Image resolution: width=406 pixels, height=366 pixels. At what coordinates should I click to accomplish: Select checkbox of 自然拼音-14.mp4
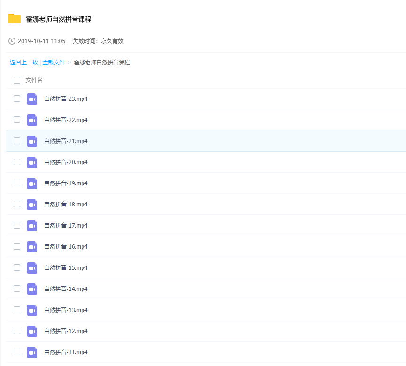pyautogui.click(x=17, y=289)
